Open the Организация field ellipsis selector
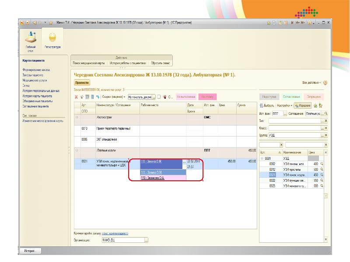Screen dimensions: 350x262 (146, 240)
